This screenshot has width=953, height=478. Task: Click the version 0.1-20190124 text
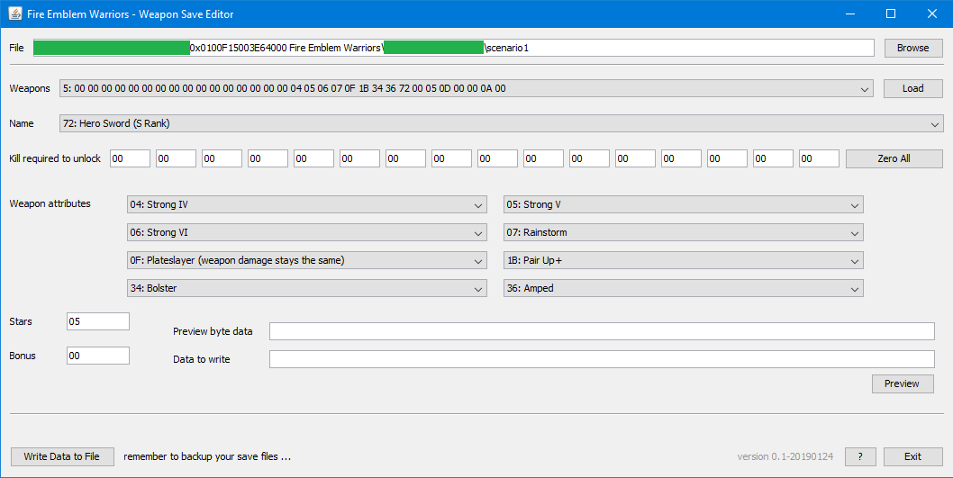point(785,456)
